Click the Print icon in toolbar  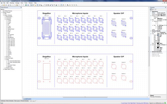click(x=8, y=5)
